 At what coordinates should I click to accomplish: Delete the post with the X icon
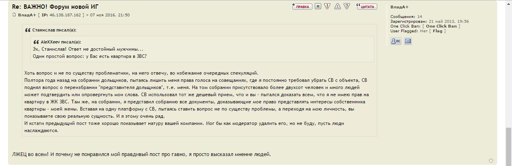pyautogui.click(x=318, y=6)
